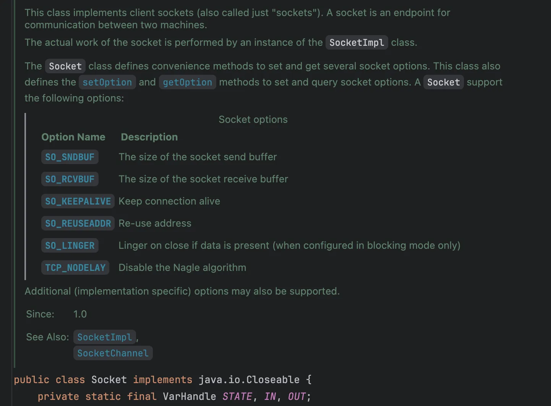
Task: Open the SO_LINGER option link
Action: coord(70,246)
